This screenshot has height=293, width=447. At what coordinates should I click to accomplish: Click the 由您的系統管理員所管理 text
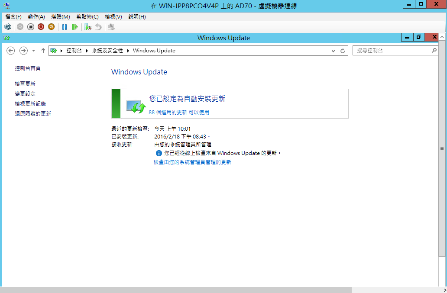point(183,145)
